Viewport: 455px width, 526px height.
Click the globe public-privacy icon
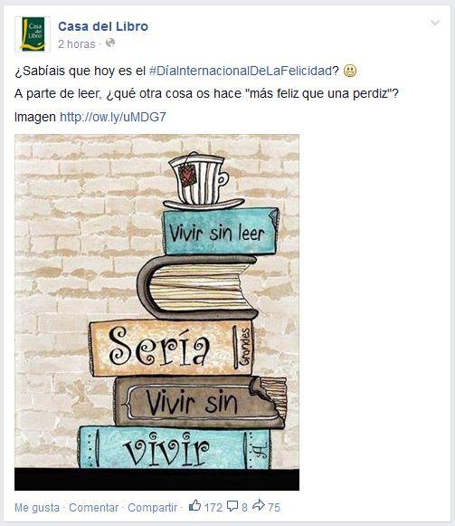pos(110,43)
